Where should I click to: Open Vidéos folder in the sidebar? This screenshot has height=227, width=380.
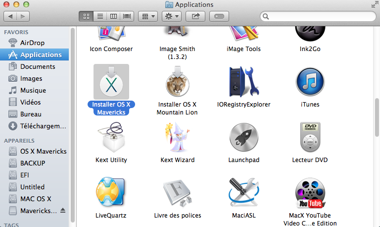click(35, 102)
